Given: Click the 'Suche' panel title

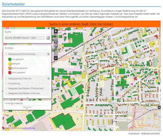Looking at the screenshot, I should (x=8, y=32).
